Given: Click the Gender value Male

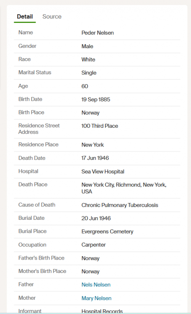Looking at the screenshot, I should pos(88,46).
